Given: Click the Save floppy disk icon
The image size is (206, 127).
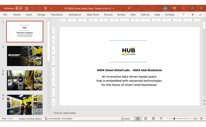Looking at the screenshot, I should [x=27, y=8].
